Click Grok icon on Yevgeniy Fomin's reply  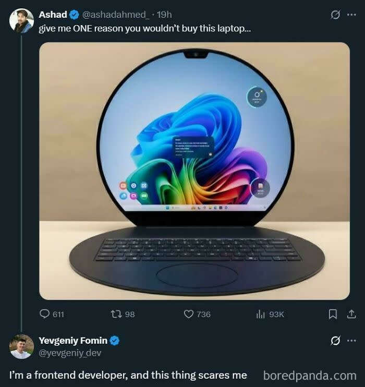pos(336,341)
